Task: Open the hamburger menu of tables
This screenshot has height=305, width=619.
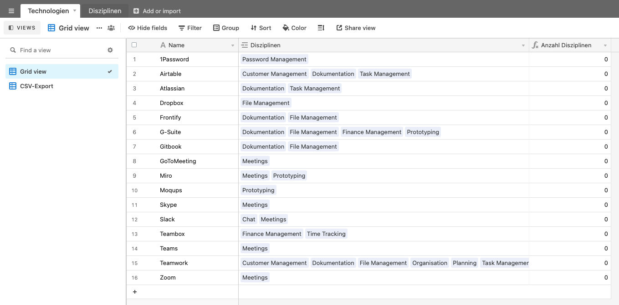Action: coord(11,11)
